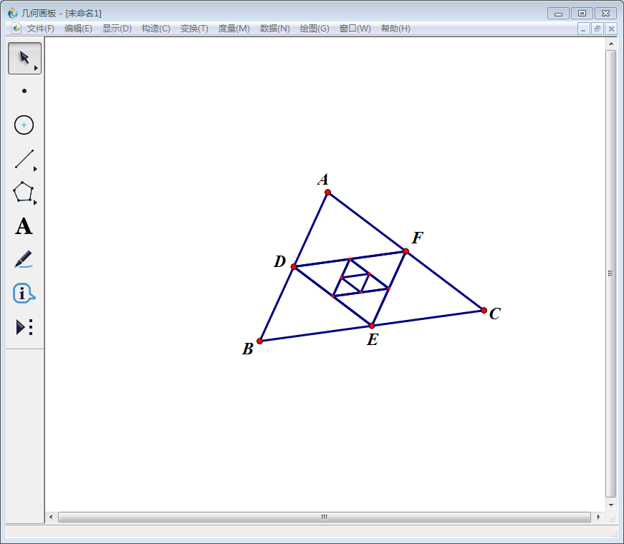Close the application window
624x544 pixels.
pos(605,14)
